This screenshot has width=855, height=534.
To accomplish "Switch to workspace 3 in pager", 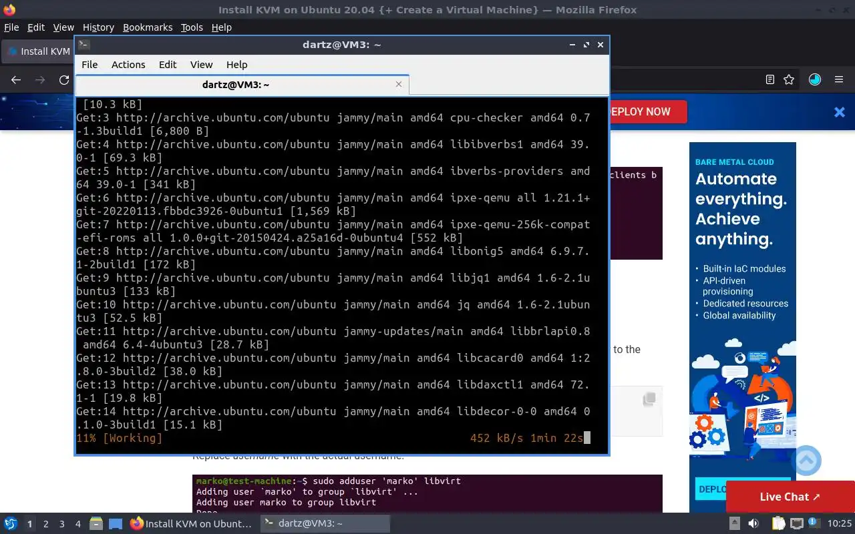I will [61, 524].
